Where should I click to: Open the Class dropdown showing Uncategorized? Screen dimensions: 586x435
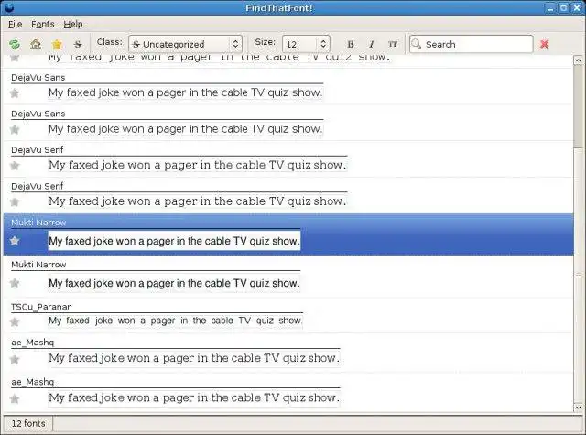185,44
